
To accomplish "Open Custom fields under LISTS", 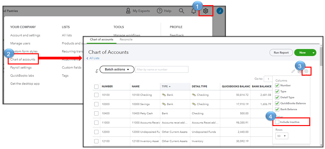I will coord(72,67).
